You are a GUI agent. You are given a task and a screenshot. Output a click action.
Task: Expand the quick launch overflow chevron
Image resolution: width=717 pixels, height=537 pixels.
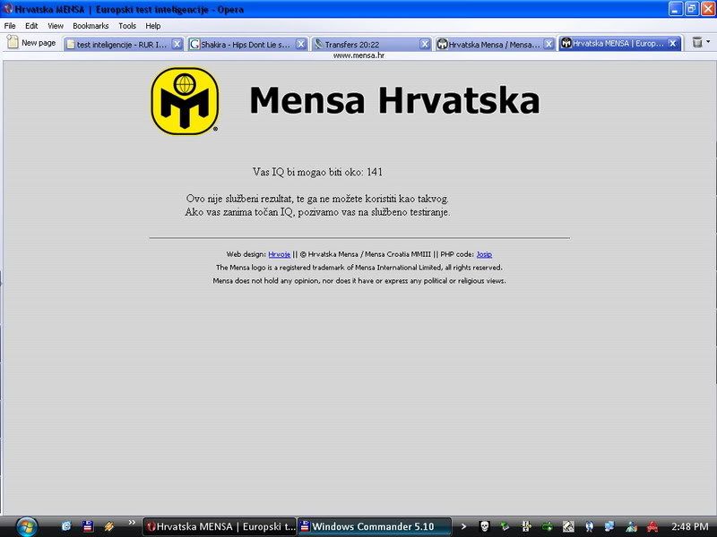coord(132,523)
